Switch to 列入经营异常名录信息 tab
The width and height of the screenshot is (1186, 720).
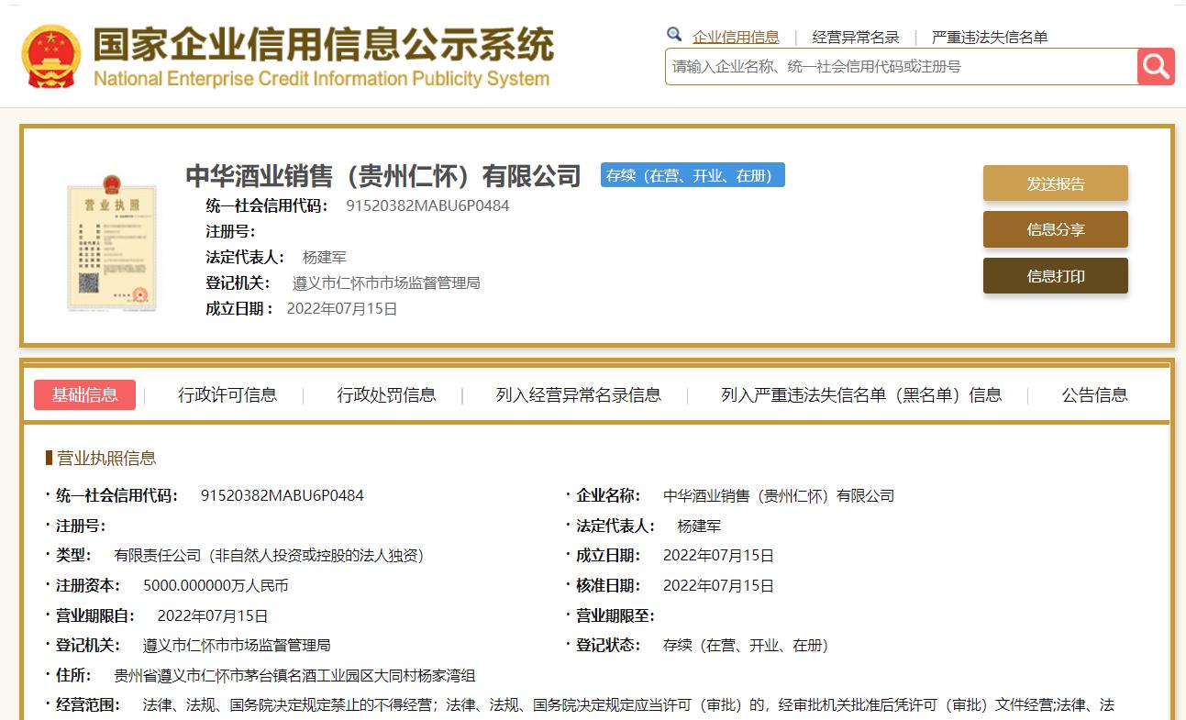click(578, 395)
